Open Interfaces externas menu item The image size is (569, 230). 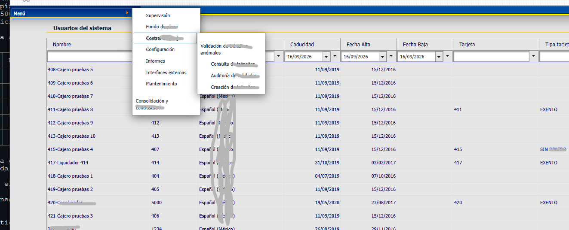166,73
